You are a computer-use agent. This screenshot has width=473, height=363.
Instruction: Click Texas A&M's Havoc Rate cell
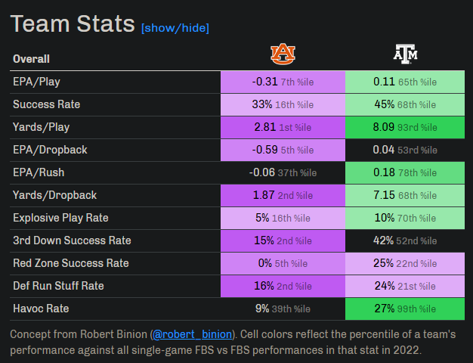[x=404, y=309]
